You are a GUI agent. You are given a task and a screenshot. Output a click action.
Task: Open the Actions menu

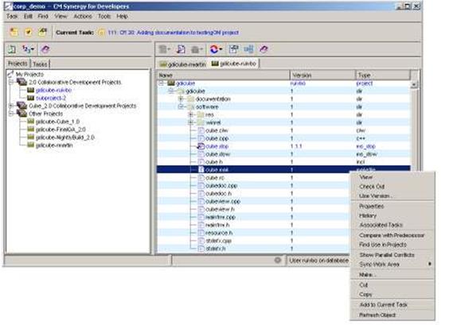(x=83, y=17)
